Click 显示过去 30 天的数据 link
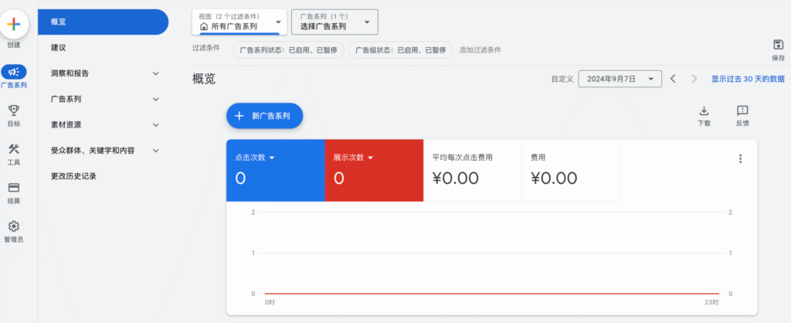The image size is (791, 323). 747,79
